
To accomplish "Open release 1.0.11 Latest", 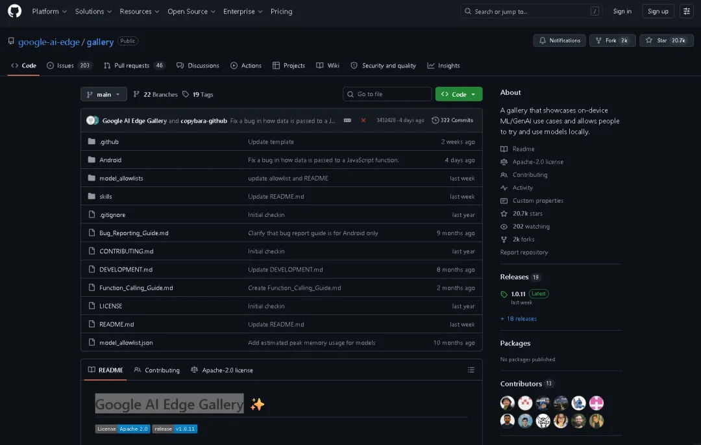I will [525, 294].
